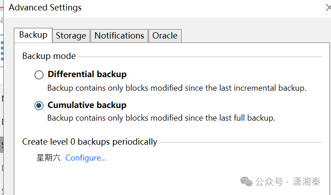331x195 pixels.
Task: Switch to the Backup tab
Action: pos(33,35)
